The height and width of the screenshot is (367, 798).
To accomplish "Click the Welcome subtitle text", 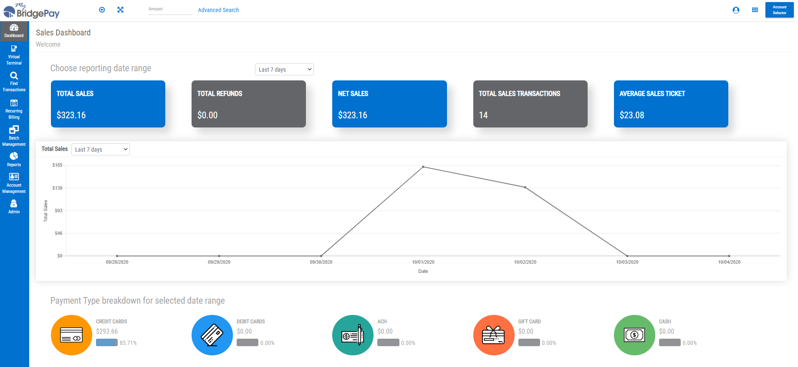I will (48, 45).
